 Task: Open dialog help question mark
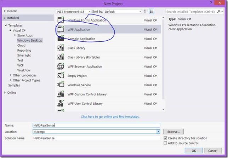coord(211,3)
